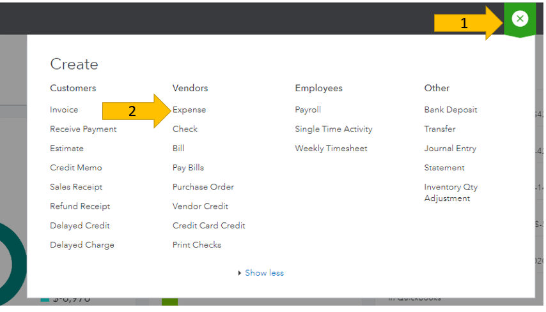546x312 pixels.
Task: Open Inventory Qty Adjustment
Action: [450, 193]
